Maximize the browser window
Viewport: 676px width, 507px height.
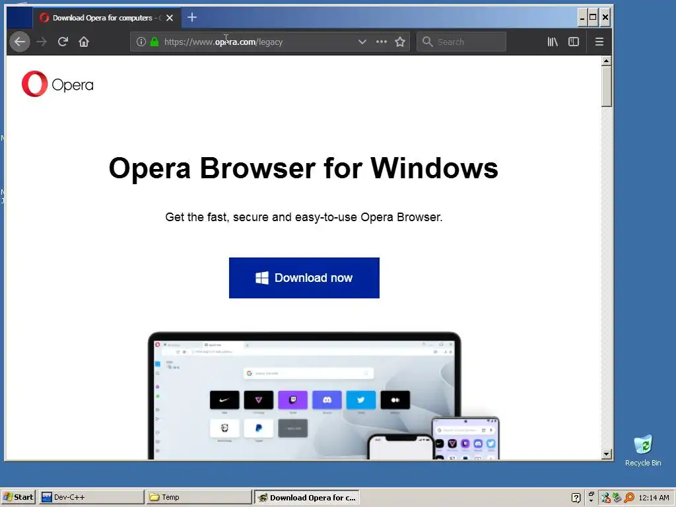[593, 17]
